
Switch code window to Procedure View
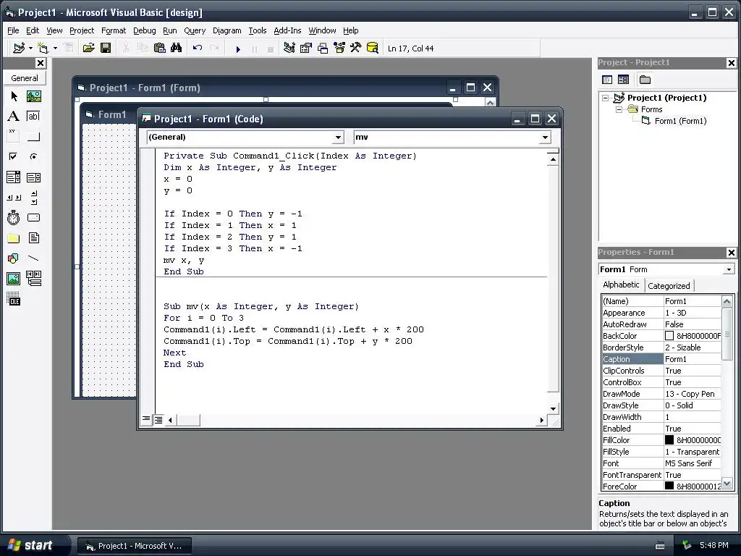click(x=146, y=419)
